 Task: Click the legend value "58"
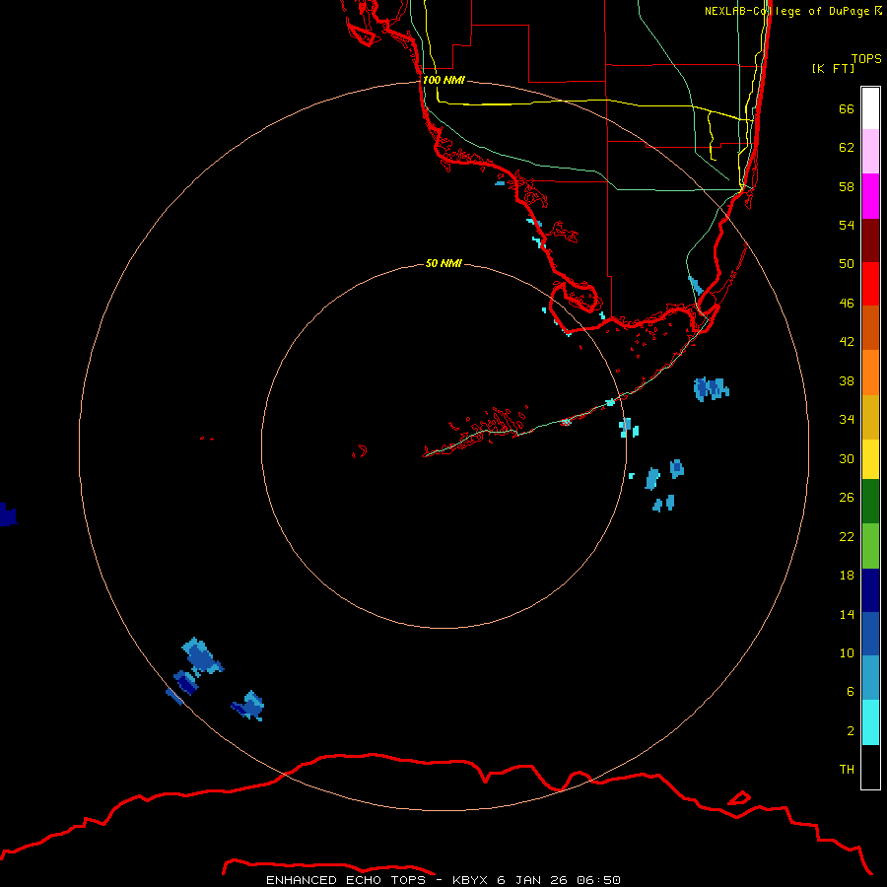pyautogui.click(x=847, y=186)
